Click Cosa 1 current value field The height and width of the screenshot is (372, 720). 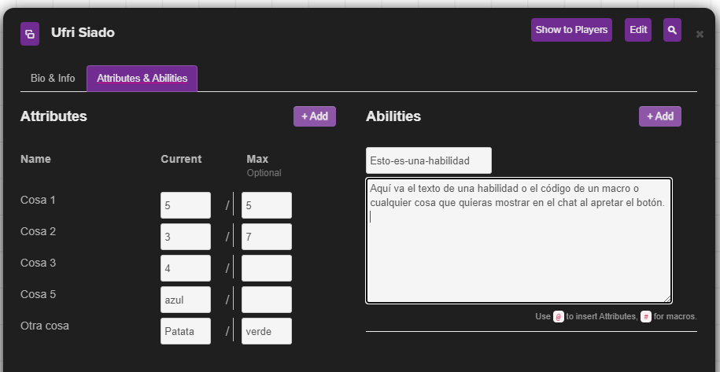pos(186,205)
